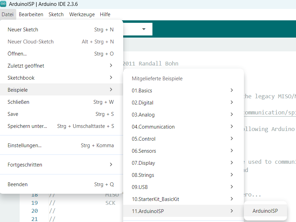Expand the 09.USB examples

pos(183,187)
